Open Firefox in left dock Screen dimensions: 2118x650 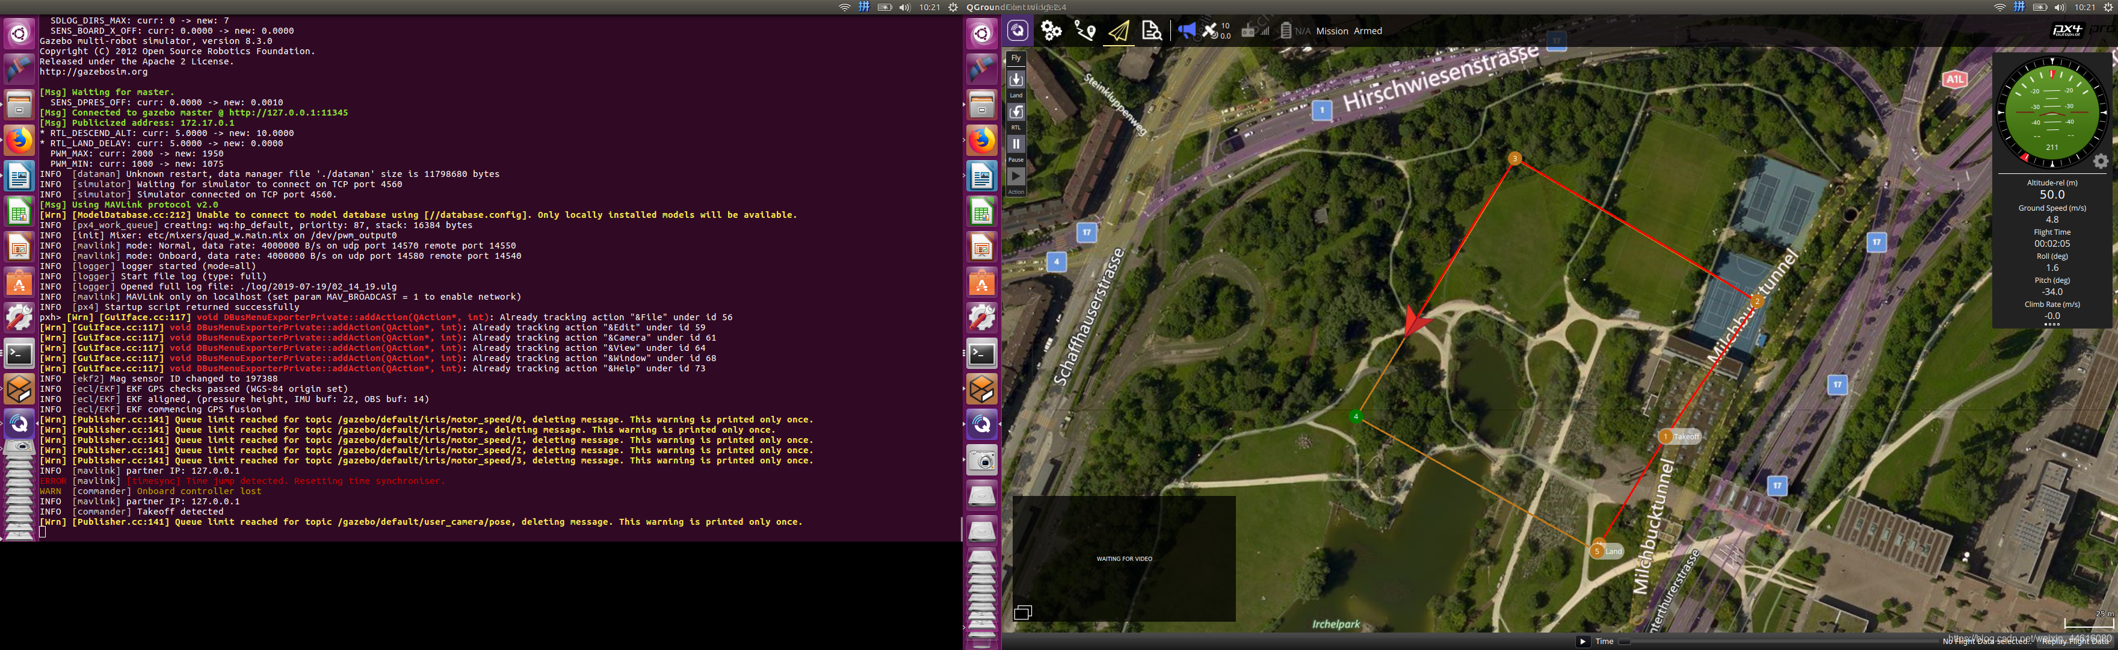pos(19,141)
